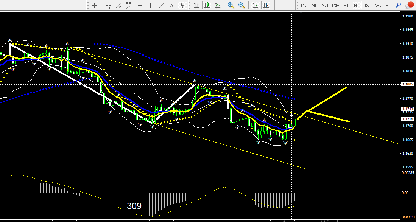Toggle chart shift from right edge
Image resolution: width=416 pixels, height=222 pixels.
(x=266, y=5)
